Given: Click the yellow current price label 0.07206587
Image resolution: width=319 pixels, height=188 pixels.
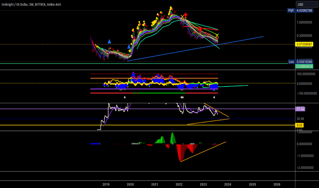Looking at the screenshot, I should 304,44.
